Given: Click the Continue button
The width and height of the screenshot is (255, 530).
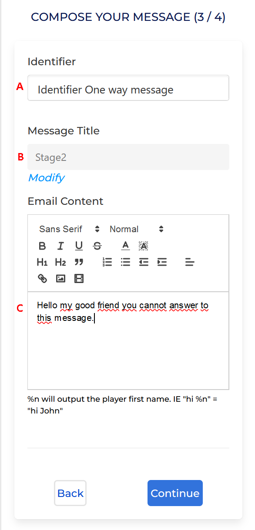Looking at the screenshot, I should click(x=175, y=493).
